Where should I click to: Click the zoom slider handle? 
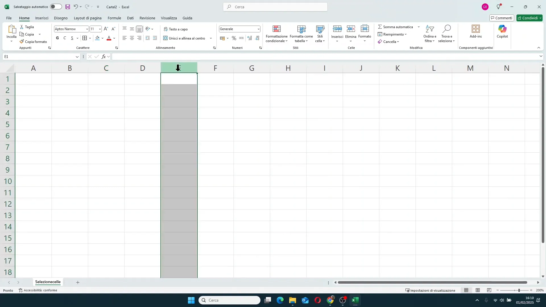coord(519,291)
